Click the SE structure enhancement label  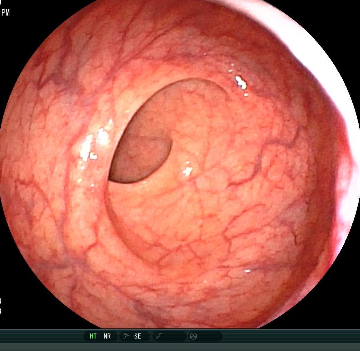137,336
